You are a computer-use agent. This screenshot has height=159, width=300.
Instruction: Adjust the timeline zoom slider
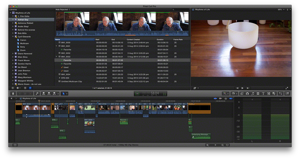click(x=215, y=145)
